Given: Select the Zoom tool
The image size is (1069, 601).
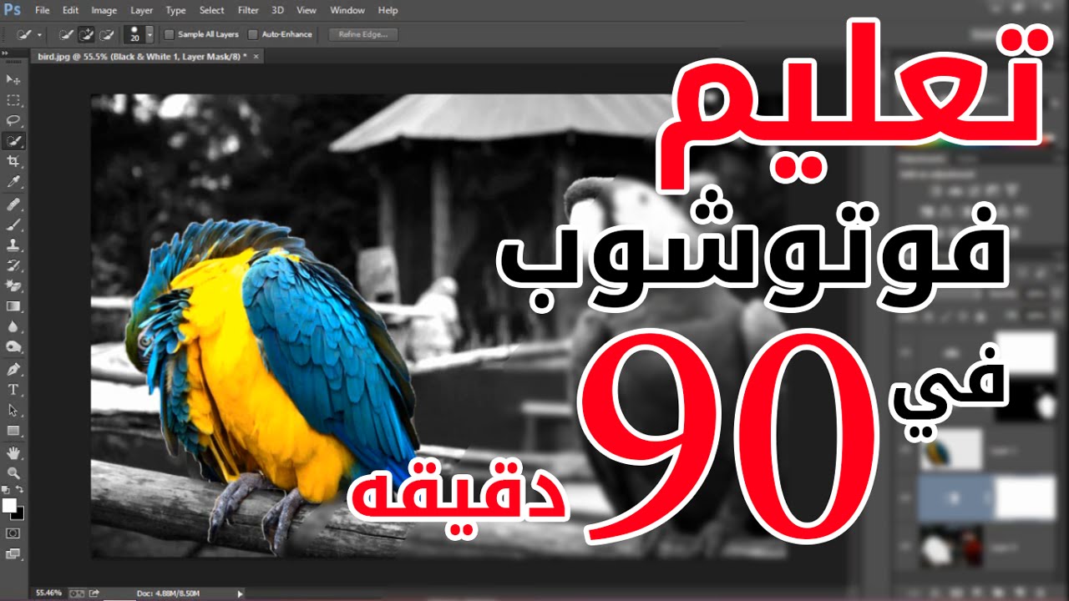Looking at the screenshot, I should (13, 473).
